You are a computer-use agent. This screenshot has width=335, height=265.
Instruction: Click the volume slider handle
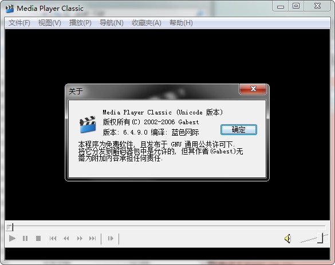pyautogui.click(x=320, y=238)
